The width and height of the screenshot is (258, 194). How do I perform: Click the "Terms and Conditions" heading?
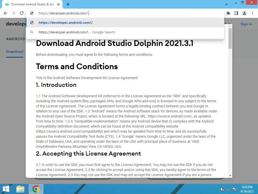tap(77, 66)
